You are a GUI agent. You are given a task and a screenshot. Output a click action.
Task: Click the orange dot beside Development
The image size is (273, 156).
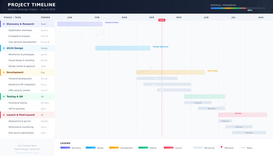[x=4, y=72]
